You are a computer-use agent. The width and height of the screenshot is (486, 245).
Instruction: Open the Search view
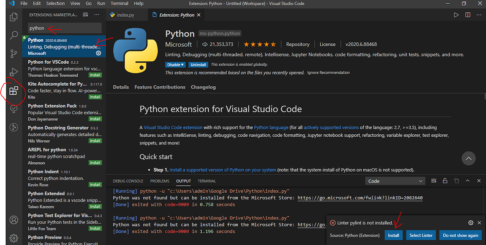tap(13, 35)
